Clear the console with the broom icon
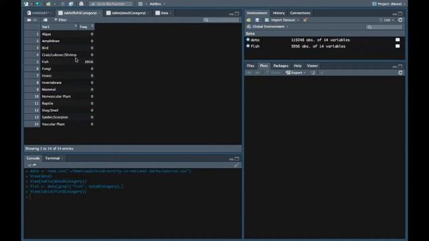Image resolution: width=429 pixels, height=241 pixels. [237, 165]
